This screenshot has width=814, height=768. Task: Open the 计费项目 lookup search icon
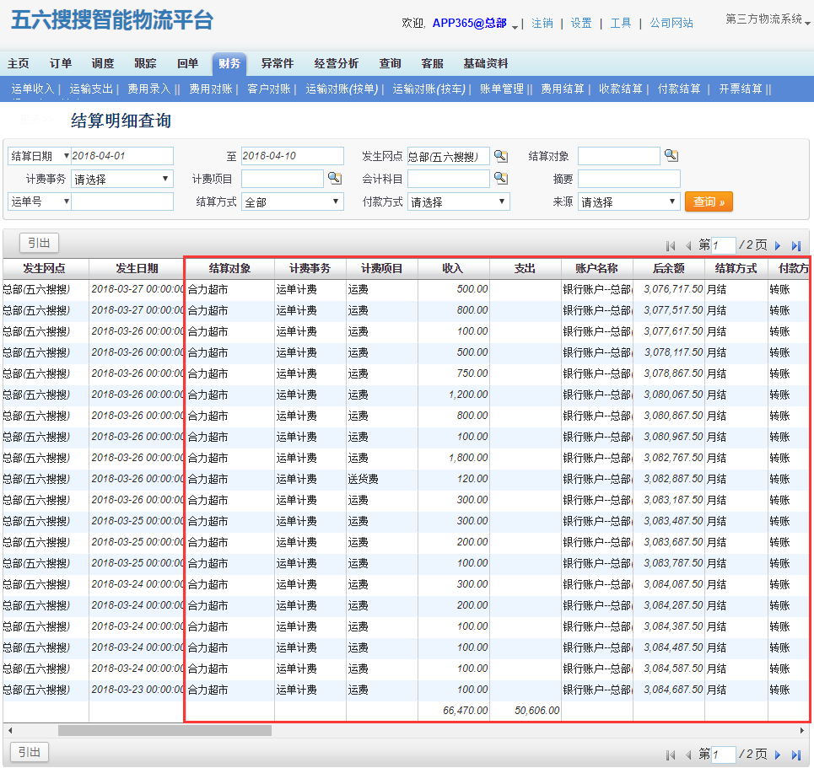click(x=335, y=179)
